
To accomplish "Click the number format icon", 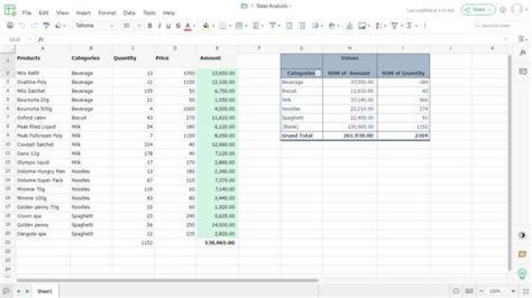I will pos(332,26).
